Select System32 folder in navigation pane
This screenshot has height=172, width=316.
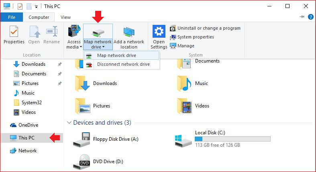coord(28,103)
